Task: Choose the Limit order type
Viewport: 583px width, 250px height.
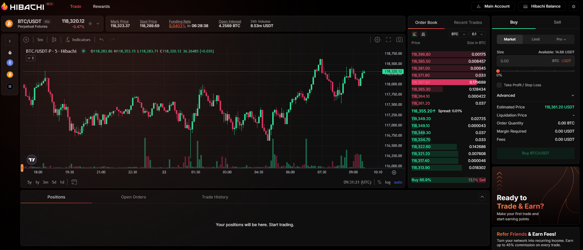Action: pyautogui.click(x=535, y=39)
